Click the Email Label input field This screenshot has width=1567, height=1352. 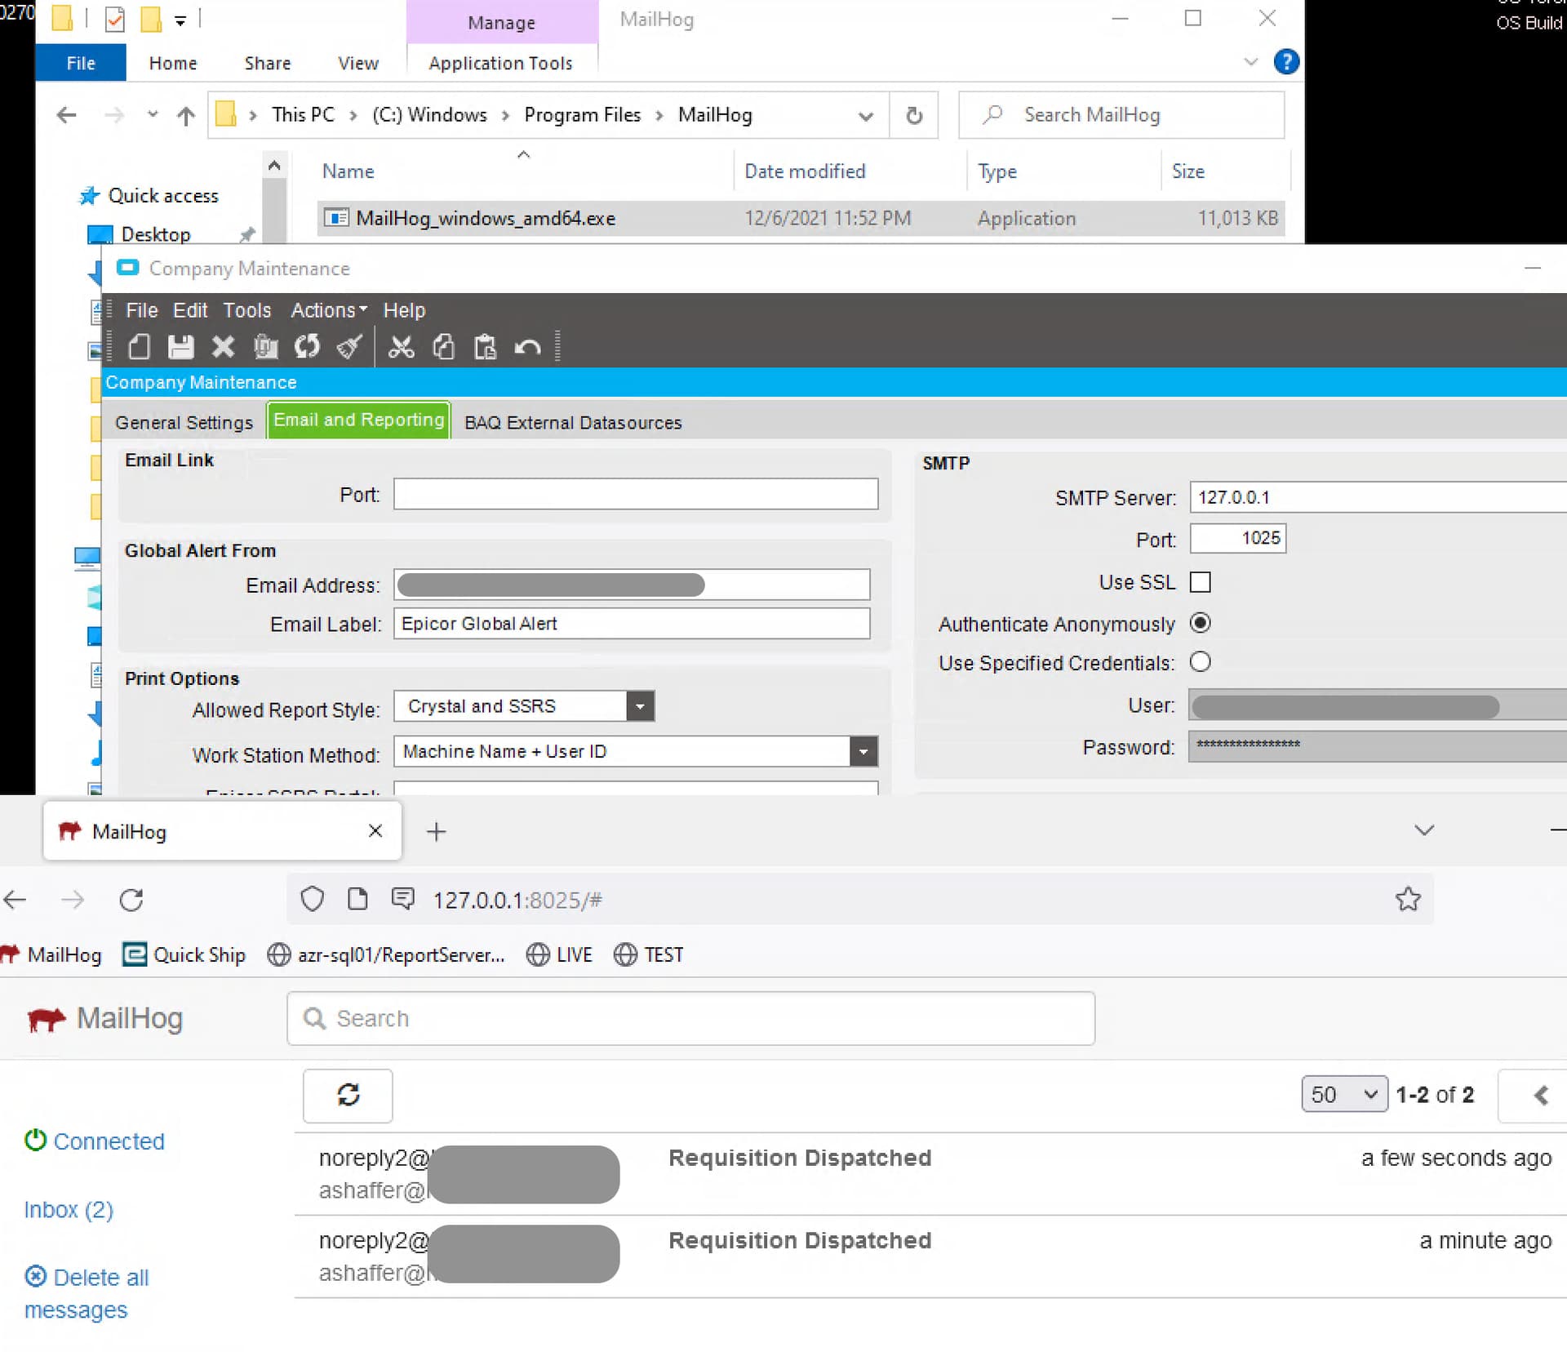point(632,623)
